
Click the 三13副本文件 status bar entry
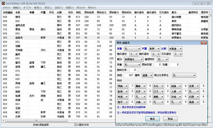click(x=82, y=125)
